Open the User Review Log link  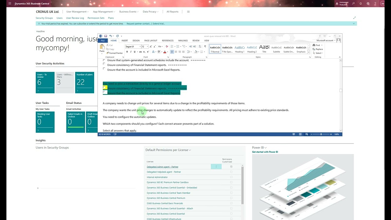click(75, 18)
